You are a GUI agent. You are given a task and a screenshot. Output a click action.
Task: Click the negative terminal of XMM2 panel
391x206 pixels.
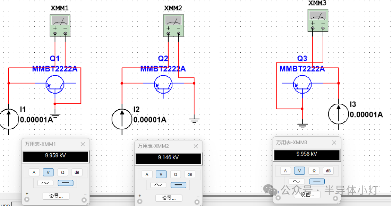[x=197, y=202]
